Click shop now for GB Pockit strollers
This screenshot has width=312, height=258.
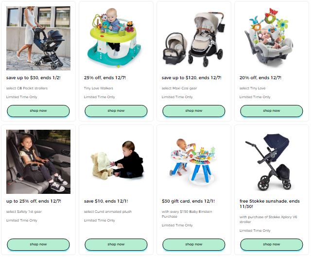tap(38, 111)
